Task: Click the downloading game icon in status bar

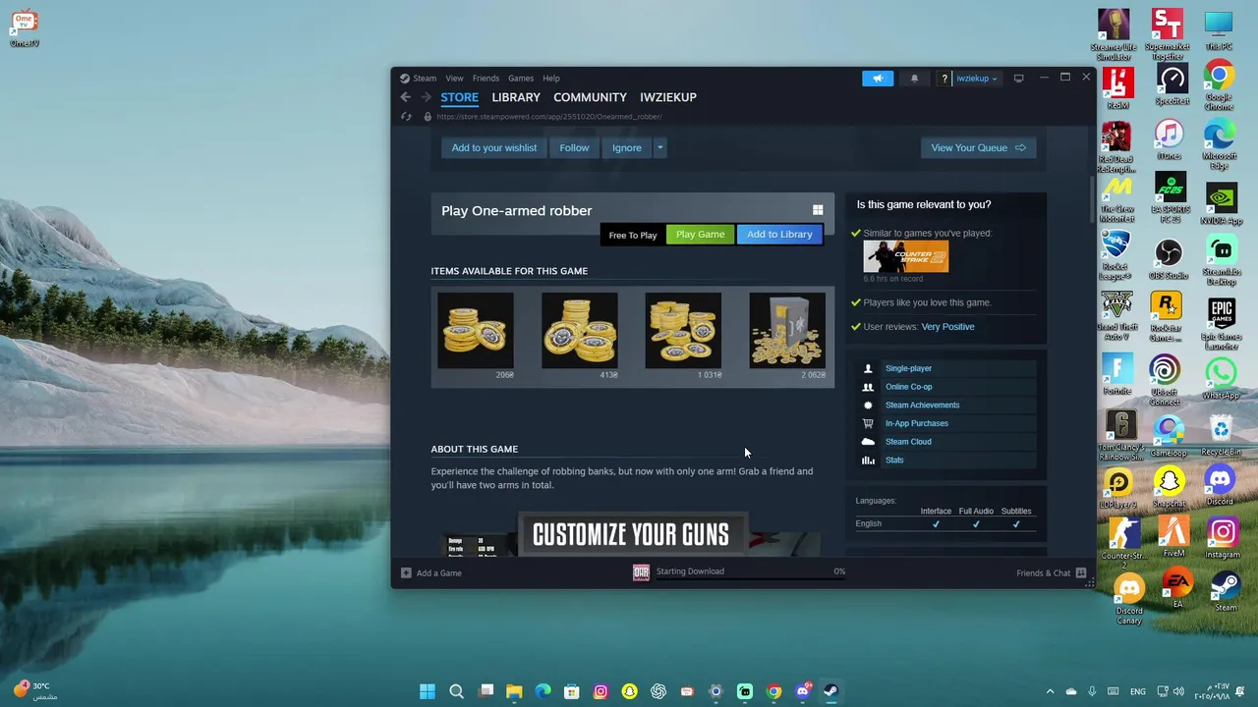Action: click(641, 572)
